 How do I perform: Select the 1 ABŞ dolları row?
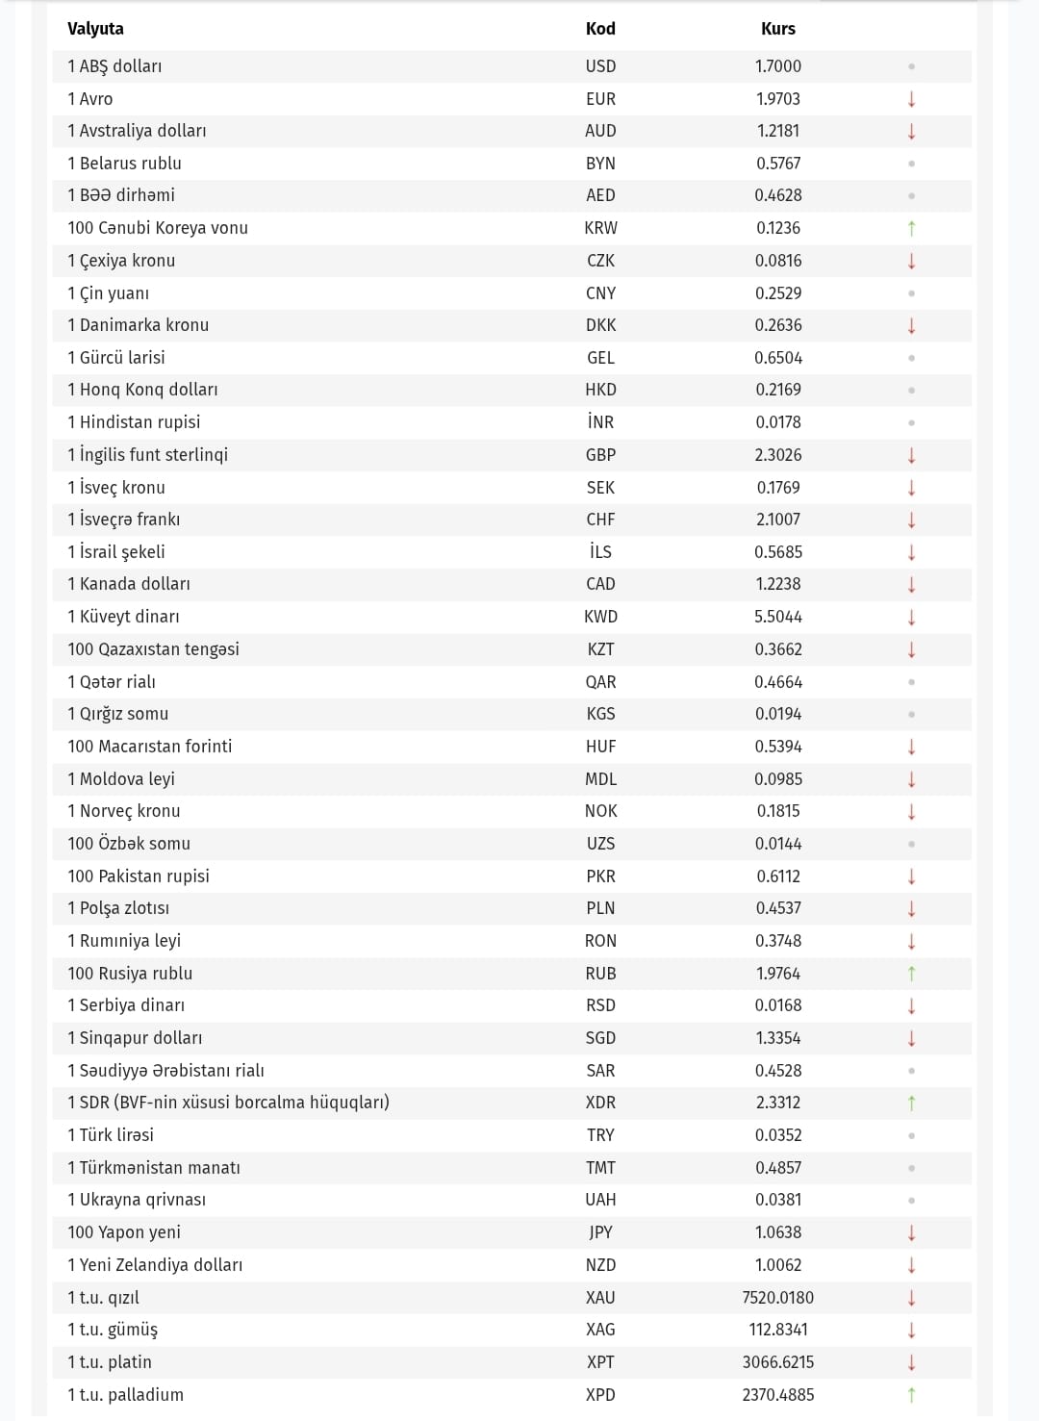coord(512,66)
